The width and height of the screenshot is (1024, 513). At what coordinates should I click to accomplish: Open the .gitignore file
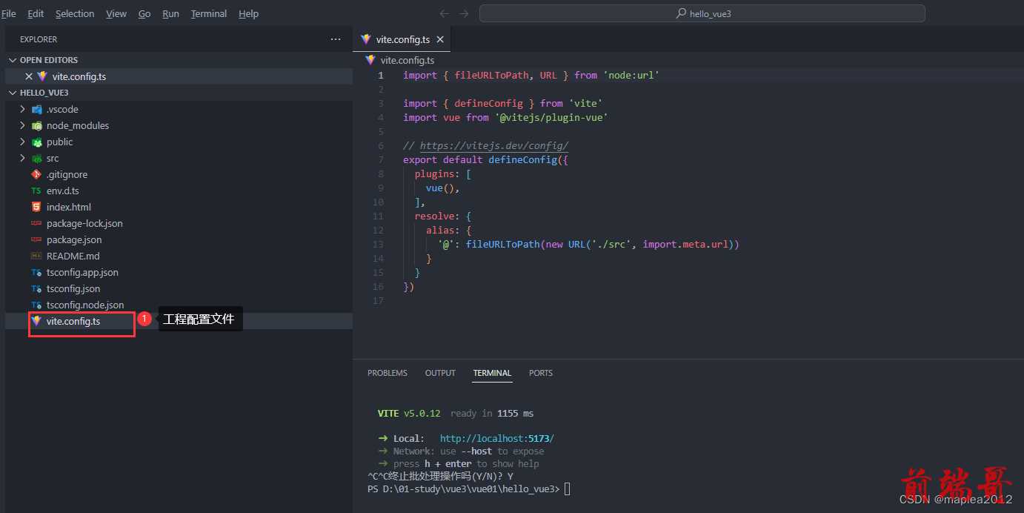click(179, 174)
